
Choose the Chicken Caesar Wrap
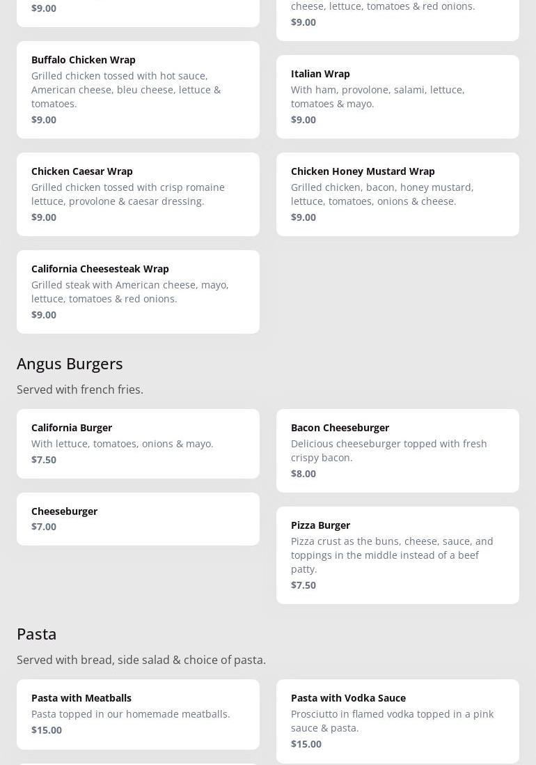(138, 194)
